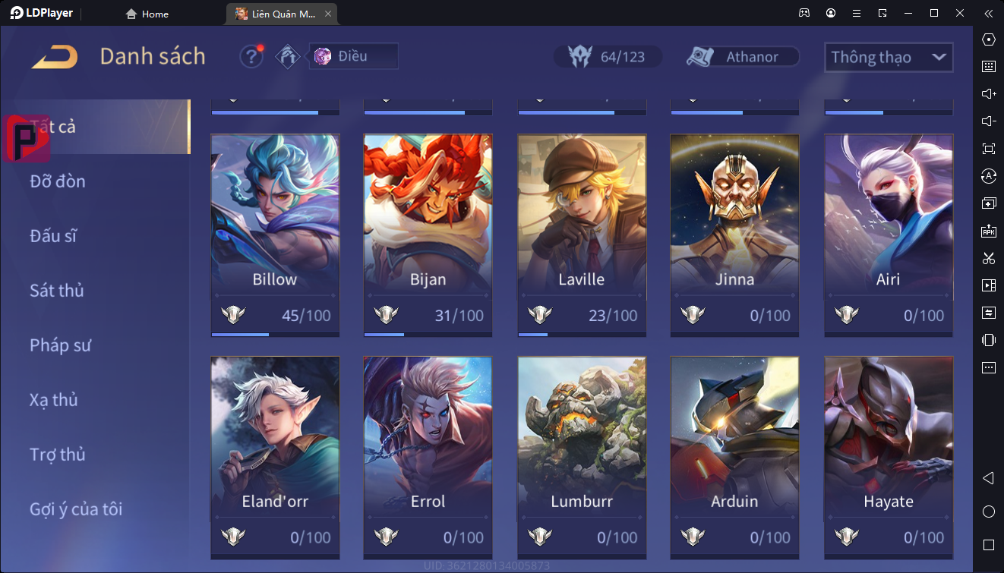Click the Athanor button
1004x573 pixels.
743,57
